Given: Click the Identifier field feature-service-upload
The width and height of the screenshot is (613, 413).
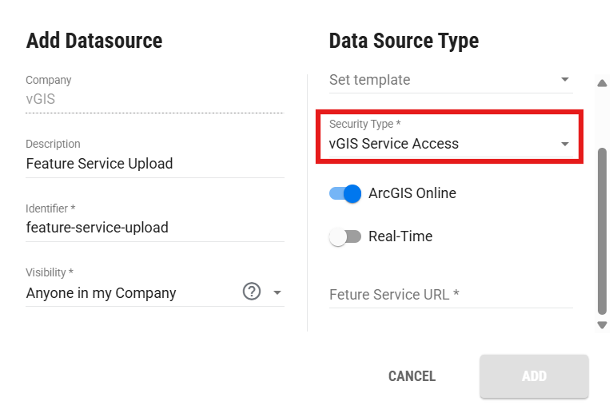Looking at the screenshot, I should pos(155,222).
